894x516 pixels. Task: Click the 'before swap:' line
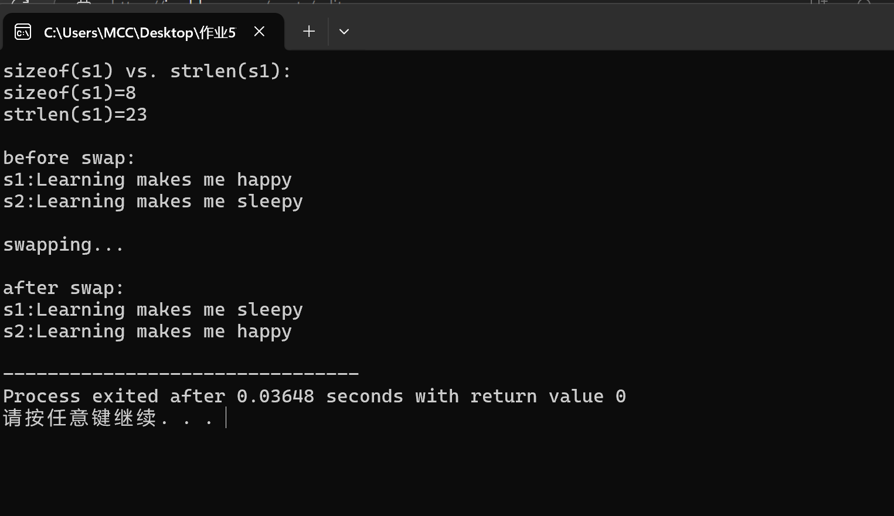pos(69,158)
